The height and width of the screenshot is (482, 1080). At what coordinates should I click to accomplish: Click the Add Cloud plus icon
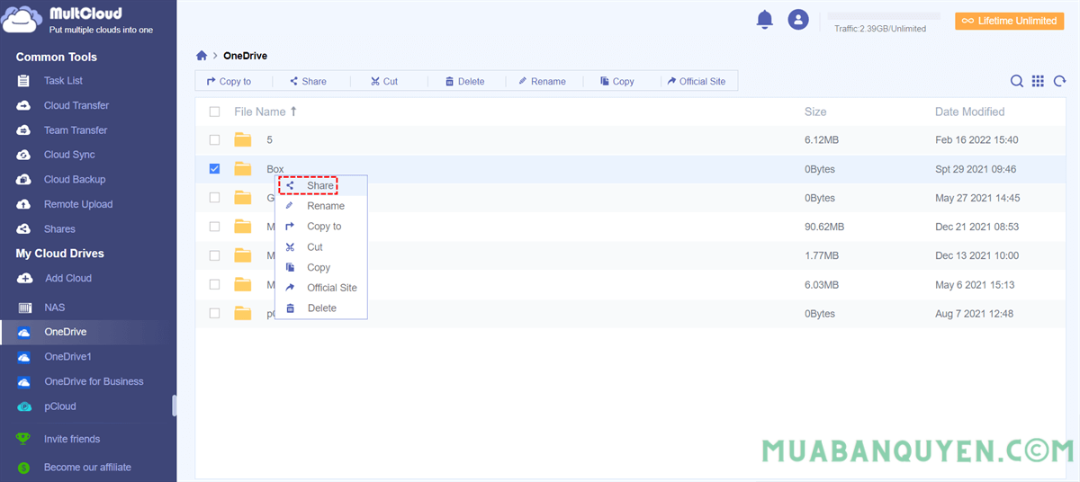click(x=25, y=278)
